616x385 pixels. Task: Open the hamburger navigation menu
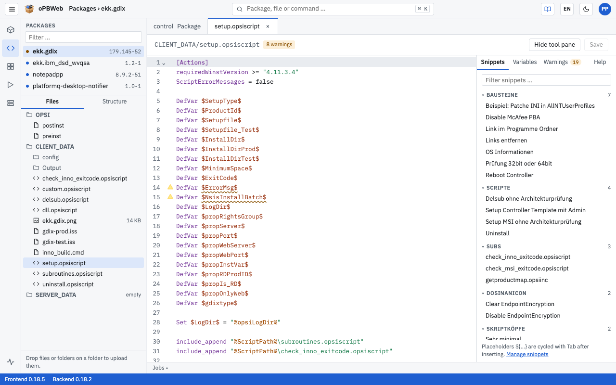pos(12,9)
